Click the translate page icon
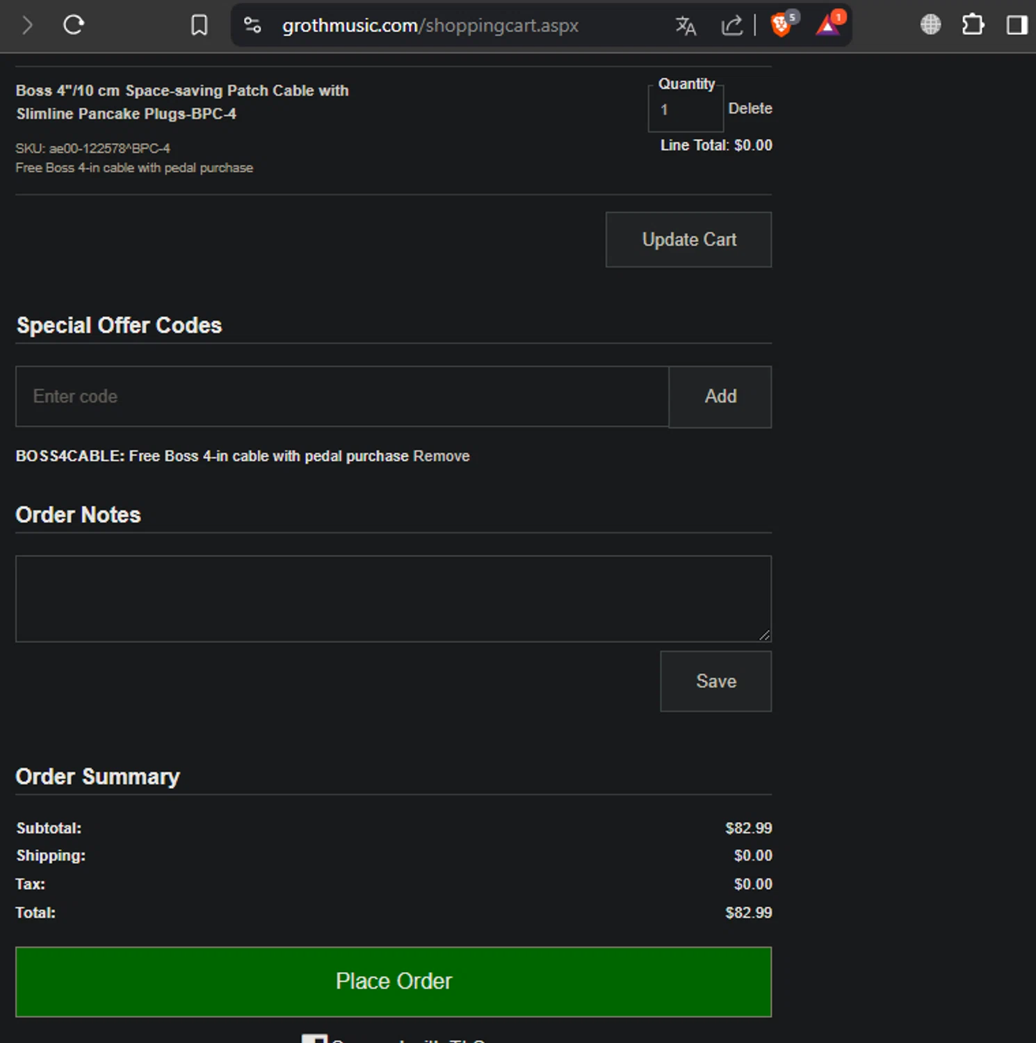Screen dimensions: 1036x1043 [686, 26]
